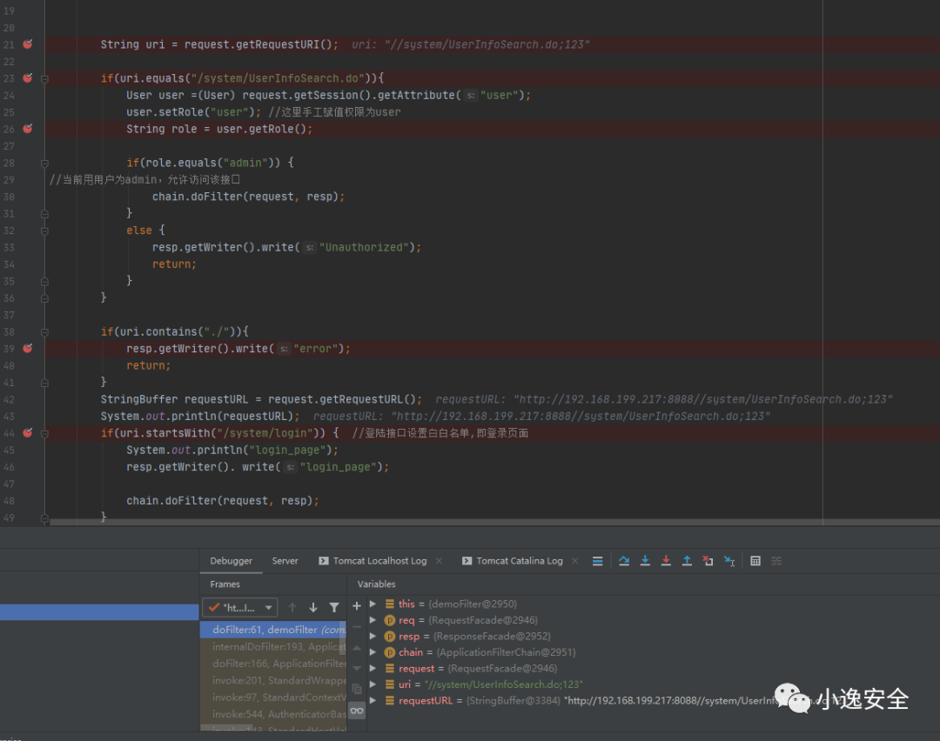
Task: Click the move watch down triangle icon
Action: 357,668
